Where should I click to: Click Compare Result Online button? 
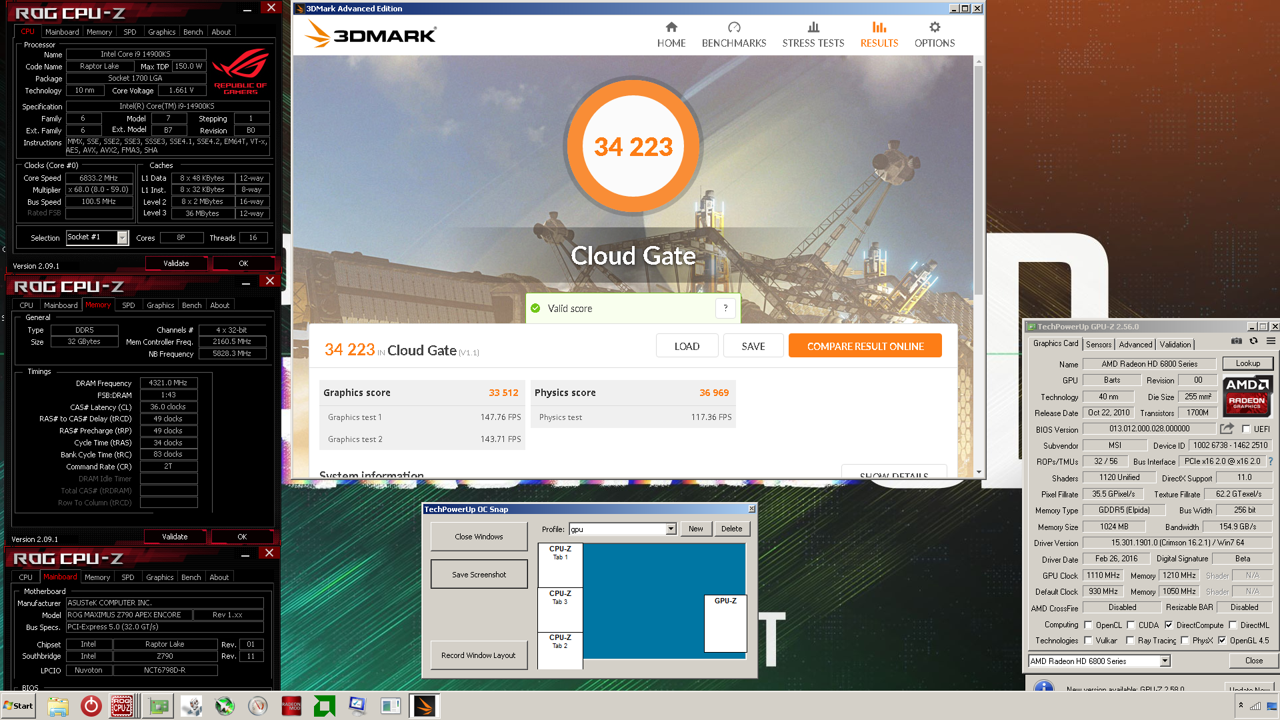pyautogui.click(x=865, y=346)
